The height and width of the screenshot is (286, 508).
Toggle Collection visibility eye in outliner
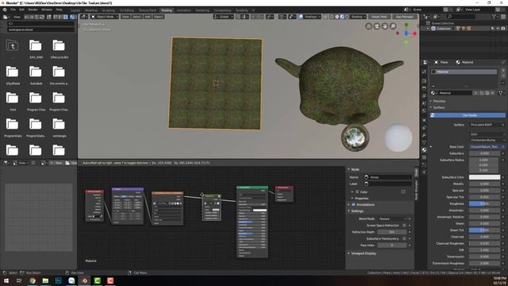(498, 29)
